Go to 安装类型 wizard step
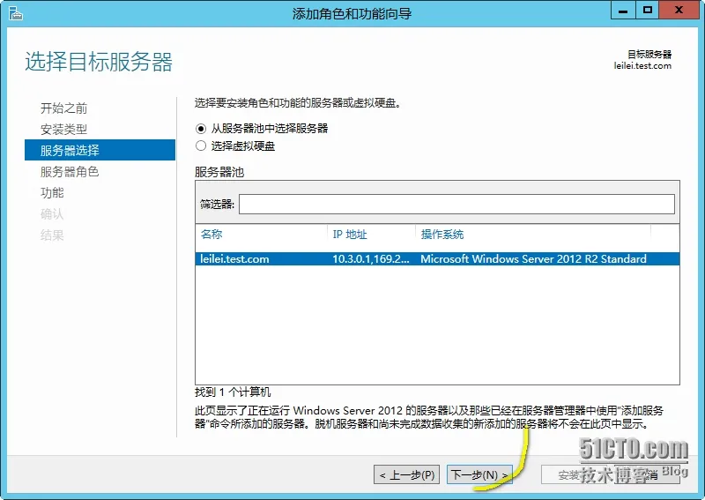The width and height of the screenshot is (705, 500). (x=63, y=129)
